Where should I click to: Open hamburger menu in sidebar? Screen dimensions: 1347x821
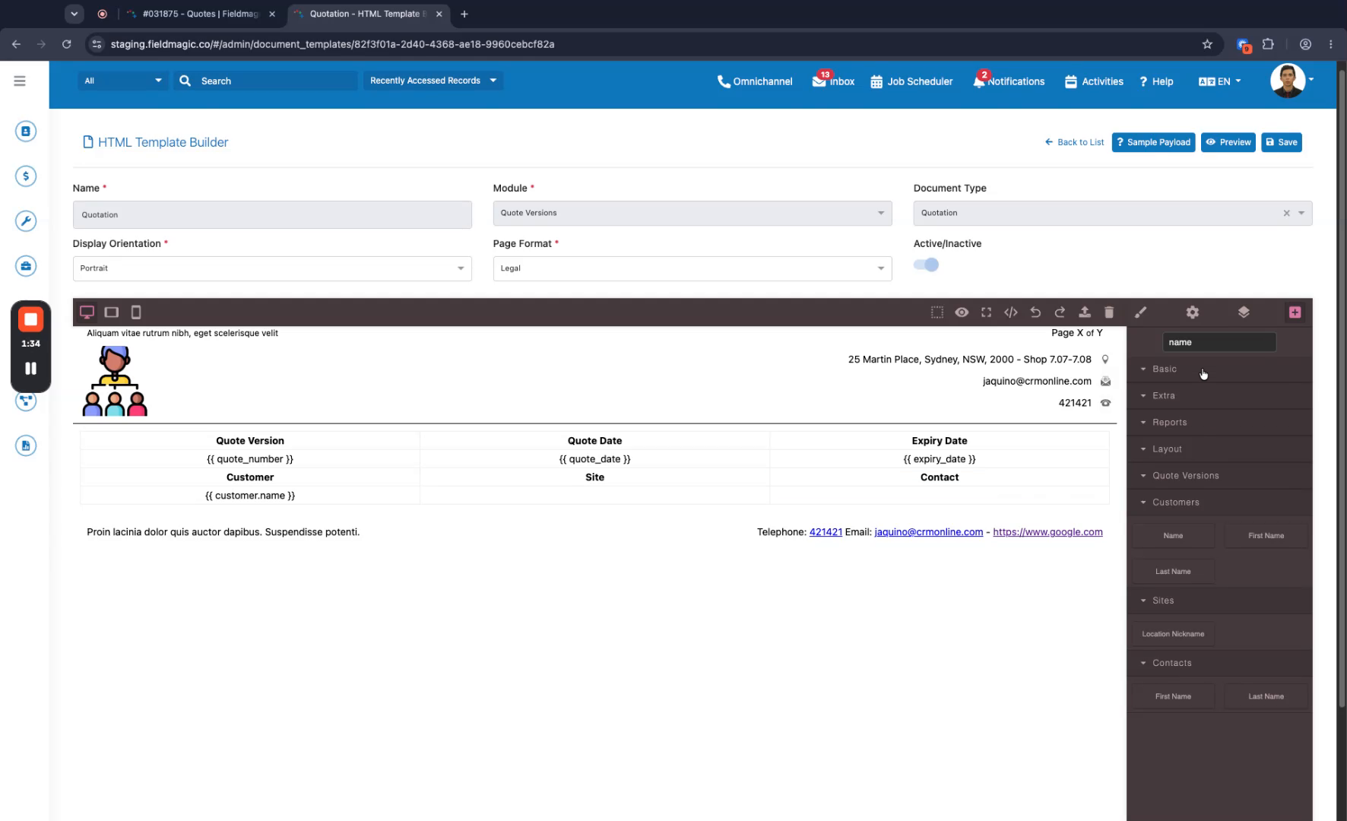[x=20, y=81]
